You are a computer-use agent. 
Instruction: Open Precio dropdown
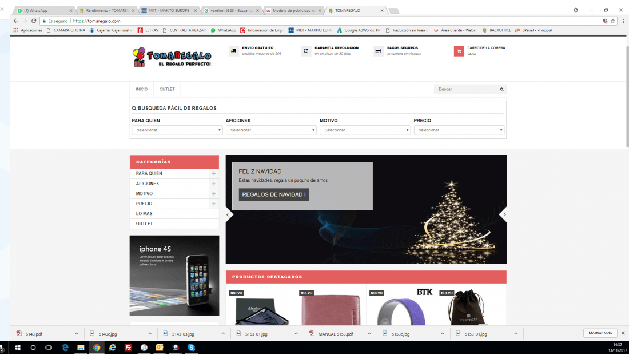click(459, 130)
